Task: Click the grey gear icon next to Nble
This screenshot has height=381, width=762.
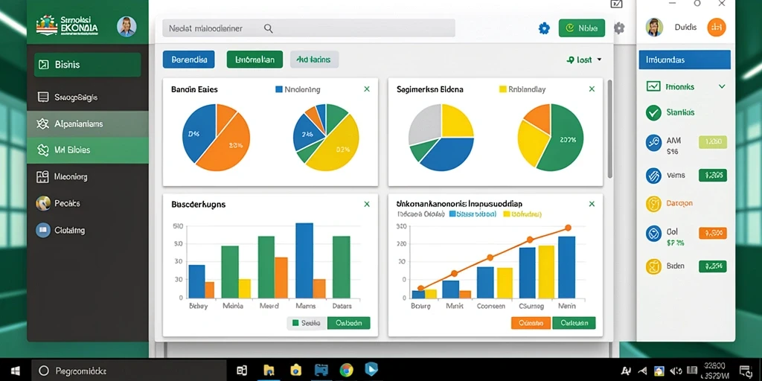Action: (x=618, y=28)
